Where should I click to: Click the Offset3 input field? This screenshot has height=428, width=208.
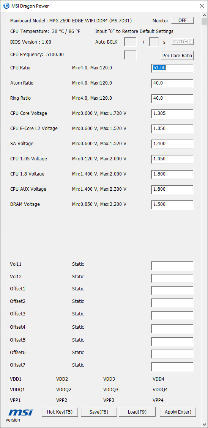(x=172, y=315)
